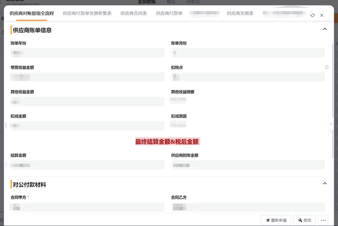Click the 重新申请 button
338x226 pixels.
(x=276, y=220)
